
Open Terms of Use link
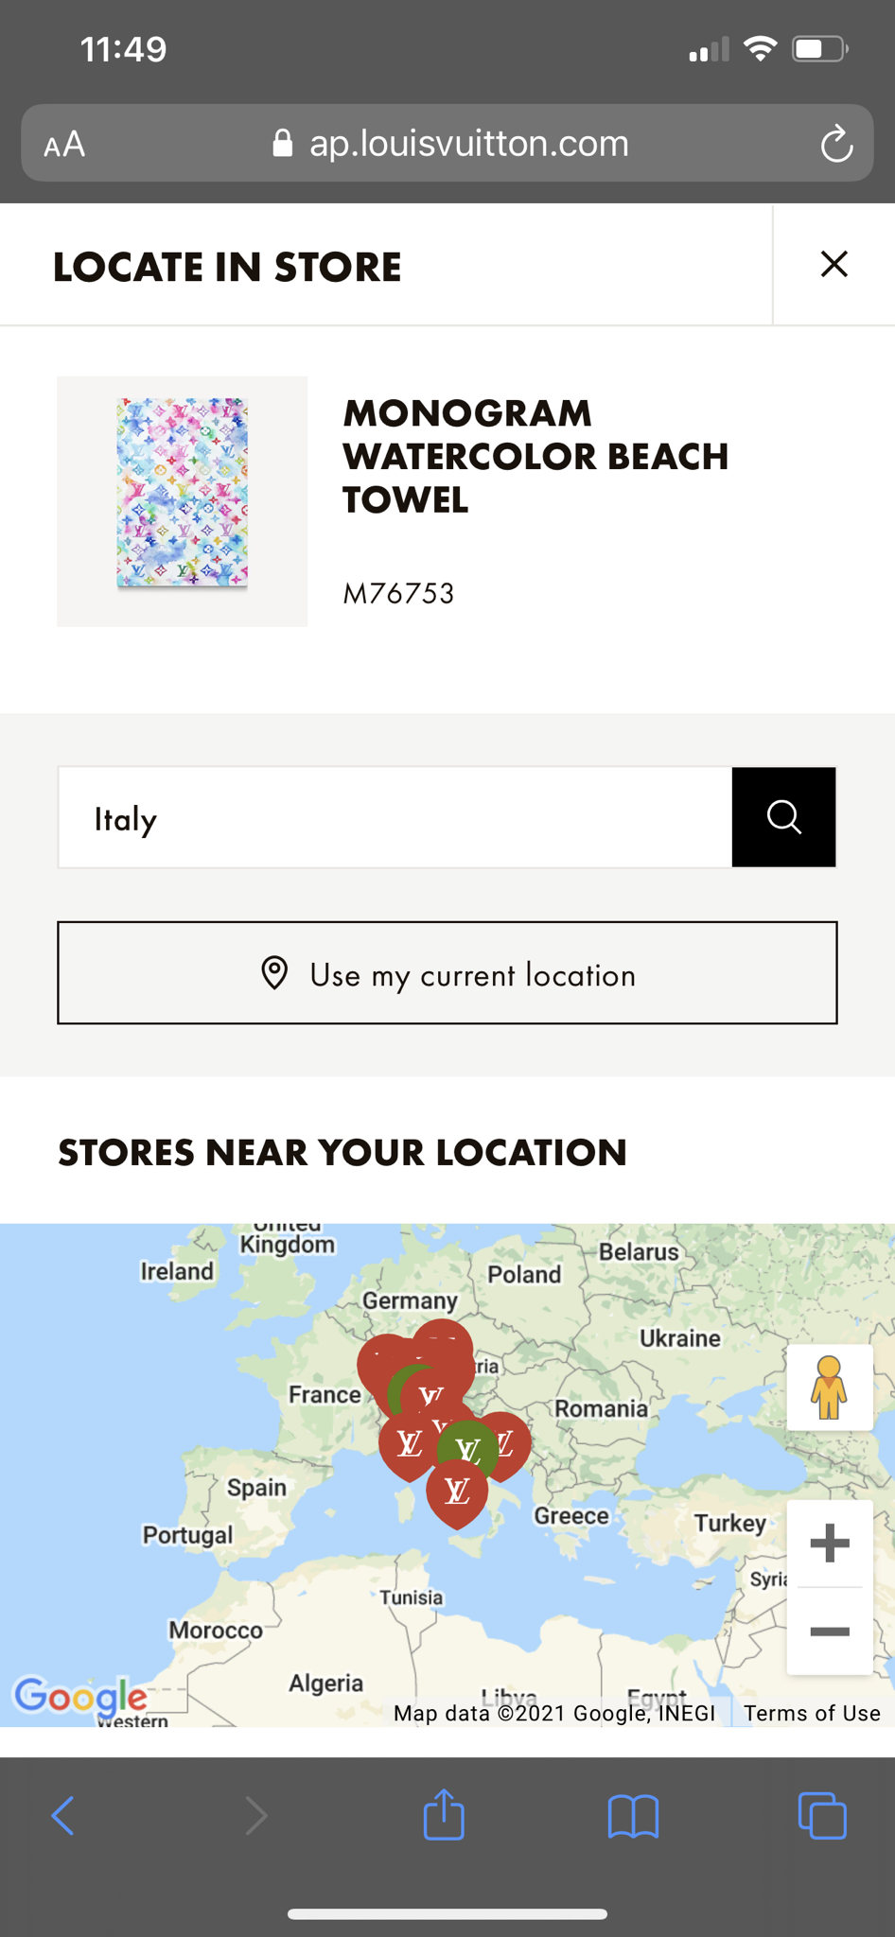point(812,1713)
